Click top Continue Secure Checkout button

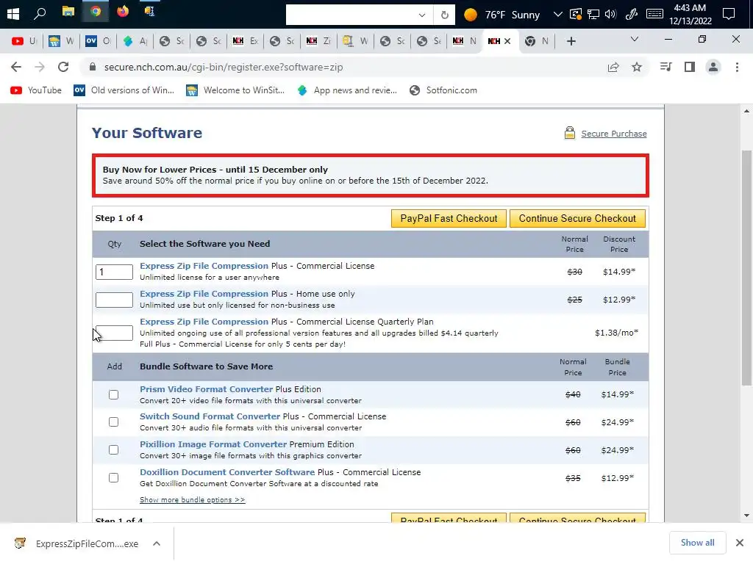577,219
